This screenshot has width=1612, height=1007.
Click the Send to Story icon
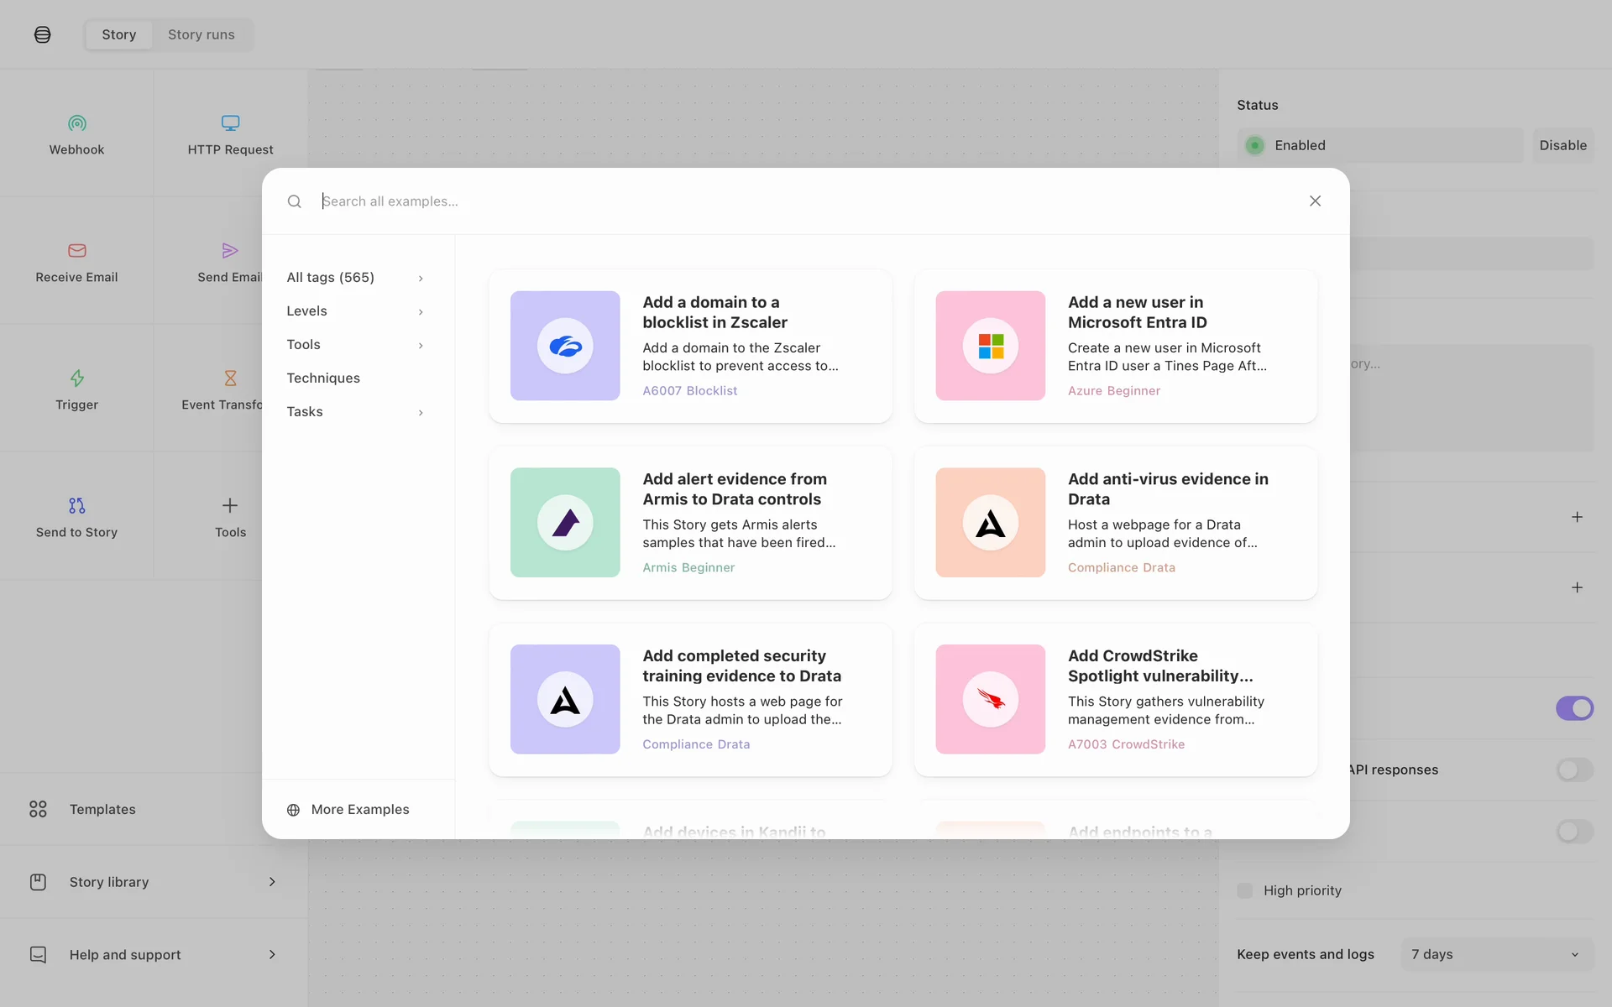tap(76, 506)
